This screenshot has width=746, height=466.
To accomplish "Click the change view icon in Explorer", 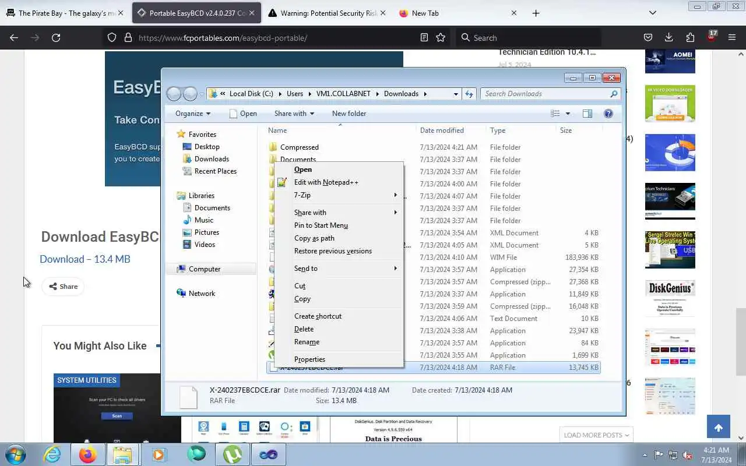I will click(555, 114).
